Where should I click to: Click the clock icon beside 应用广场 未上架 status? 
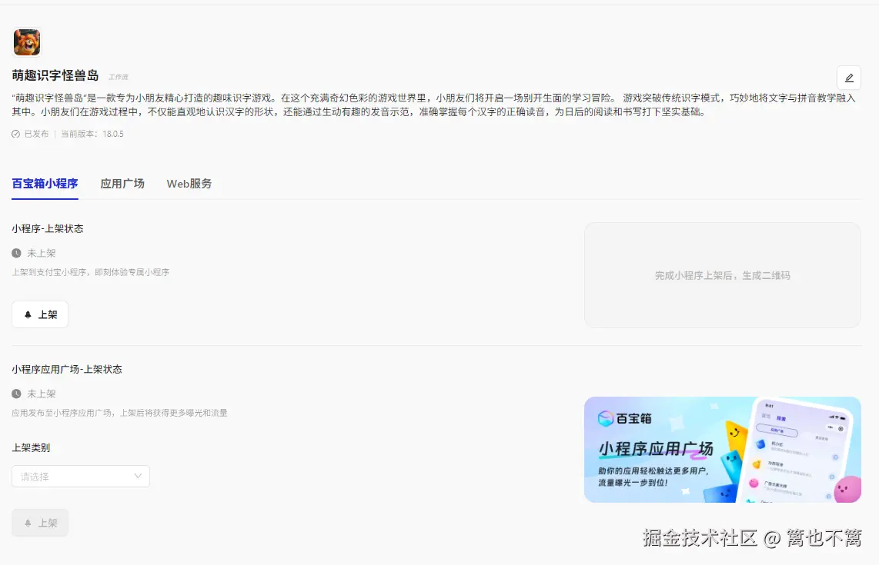click(x=16, y=393)
